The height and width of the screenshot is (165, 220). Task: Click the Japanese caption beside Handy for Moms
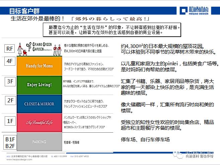click(89, 67)
